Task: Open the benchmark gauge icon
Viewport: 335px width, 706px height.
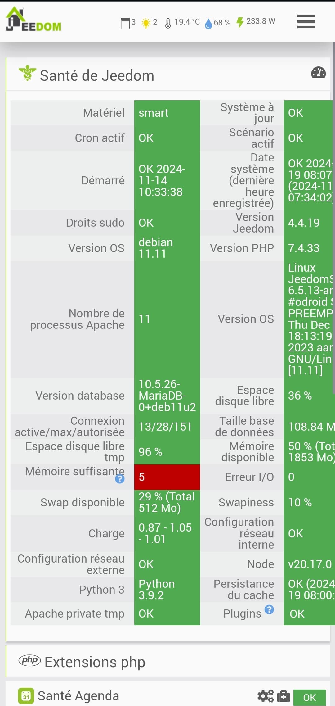Action: (318, 72)
